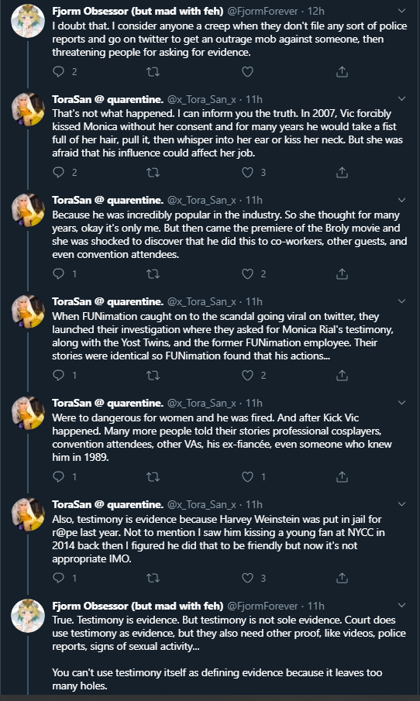Like the tweet about Harvey Weinstein testimony
This screenshot has height=701, width=420.
pyautogui.click(x=247, y=578)
